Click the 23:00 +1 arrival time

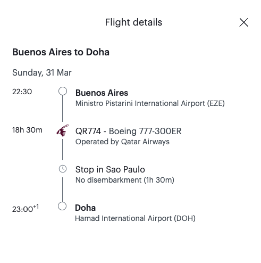26,209
